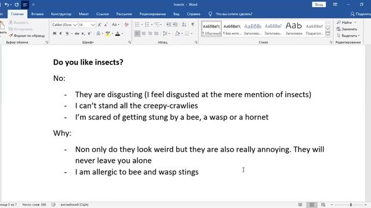Open the Макет (Layout) tab
371x208 pixels.
(83, 14)
